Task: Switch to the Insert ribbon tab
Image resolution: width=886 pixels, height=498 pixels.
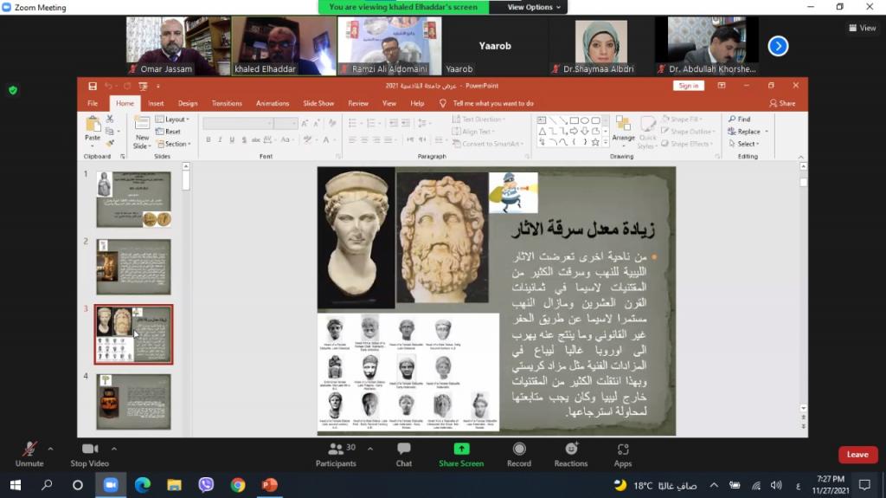Action: click(x=156, y=103)
